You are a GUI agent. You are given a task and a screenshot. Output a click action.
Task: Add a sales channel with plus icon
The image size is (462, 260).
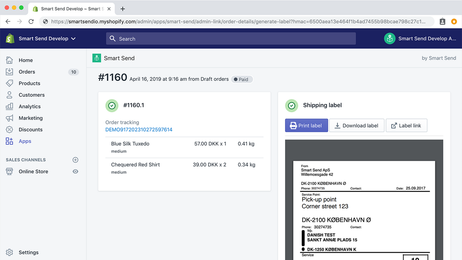[75, 160]
